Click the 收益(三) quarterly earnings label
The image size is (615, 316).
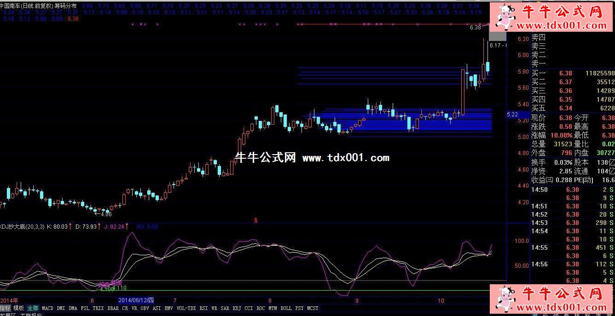pyautogui.click(x=542, y=180)
